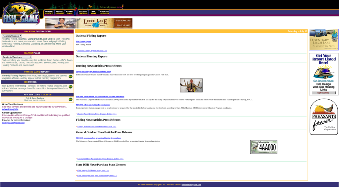This screenshot has width=339, height=190.
Task: Click the Fish and Game logo
Action: (x=20, y=15)
